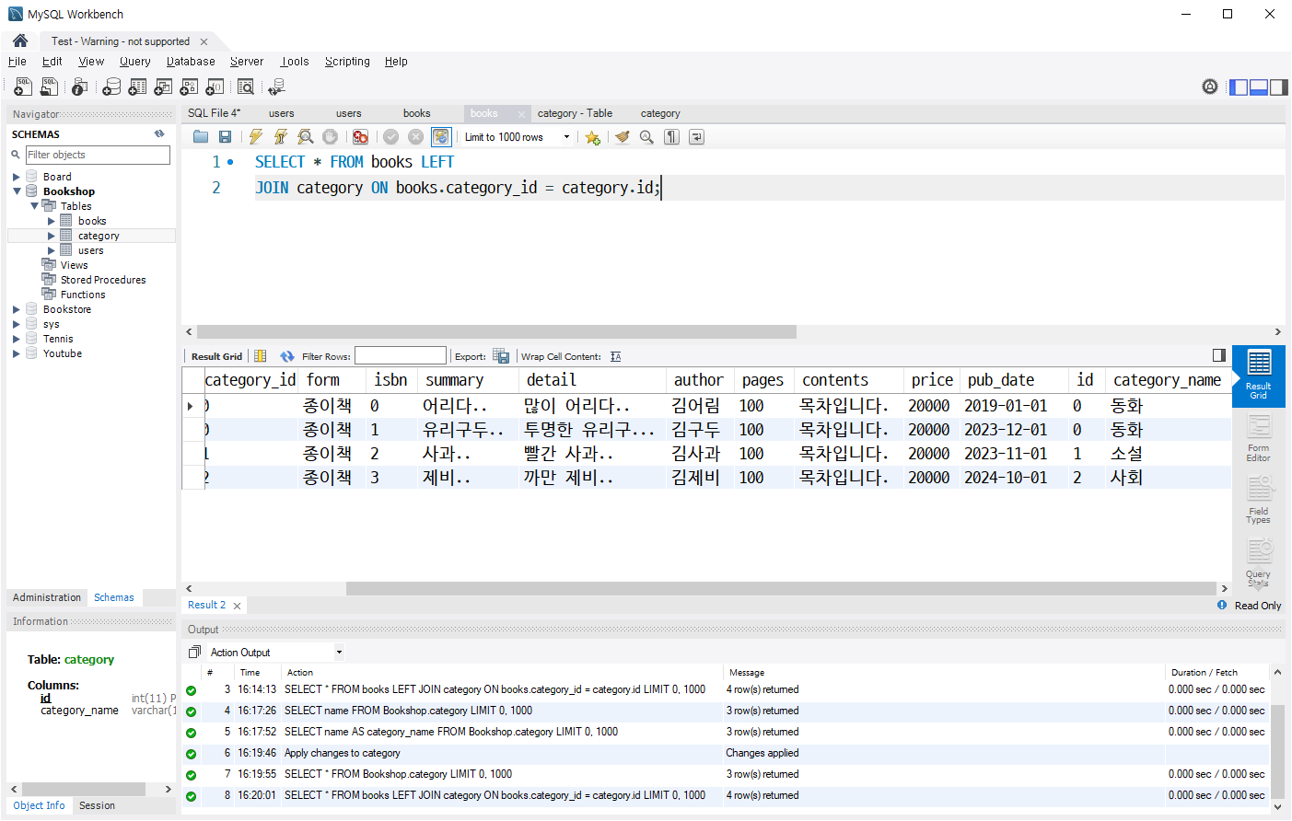Expand the books table node
This screenshot has height=821, width=1292.
coord(52,221)
